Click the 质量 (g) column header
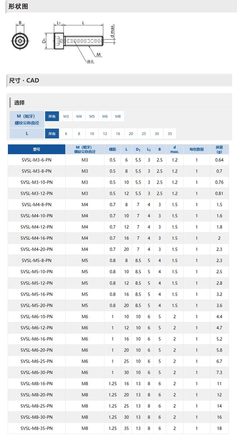Image resolution: width=237 pixels, height=439 pixels. point(219,149)
